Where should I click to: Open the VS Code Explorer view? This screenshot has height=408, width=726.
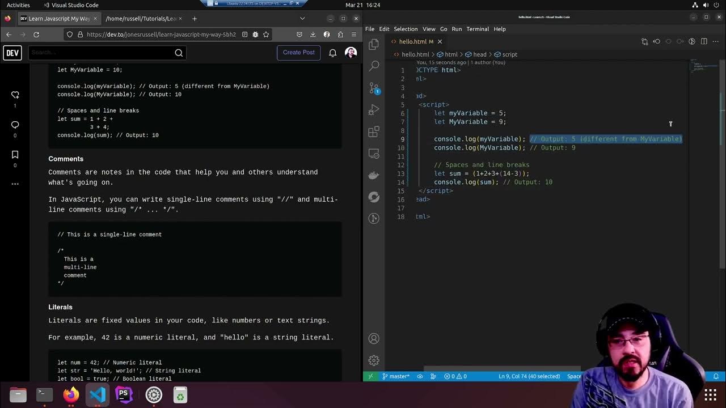pos(374,44)
